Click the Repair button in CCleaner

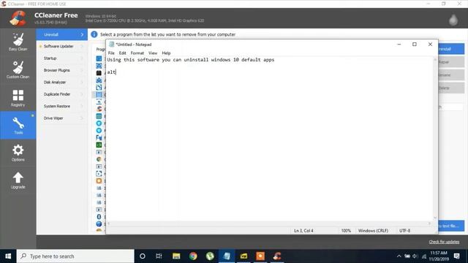click(x=451, y=62)
